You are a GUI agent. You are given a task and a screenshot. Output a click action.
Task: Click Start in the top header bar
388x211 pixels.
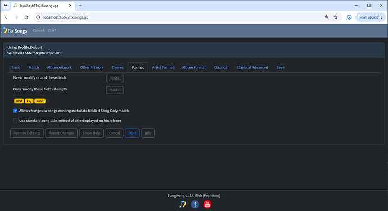pos(52,31)
